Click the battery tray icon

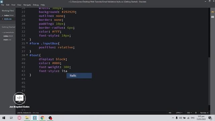184,118
